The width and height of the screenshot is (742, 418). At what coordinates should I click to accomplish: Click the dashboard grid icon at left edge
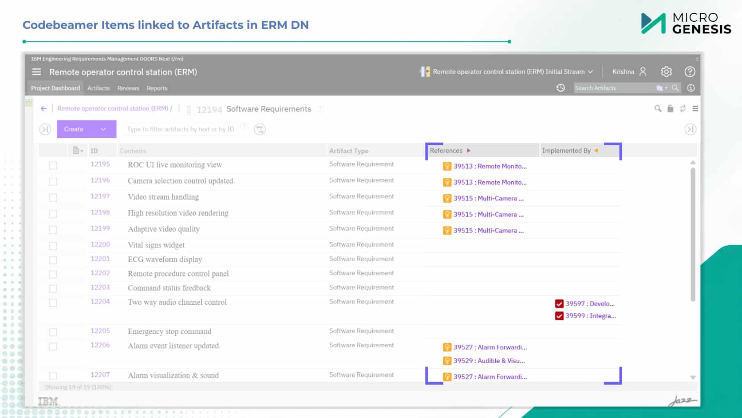[x=29, y=103]
